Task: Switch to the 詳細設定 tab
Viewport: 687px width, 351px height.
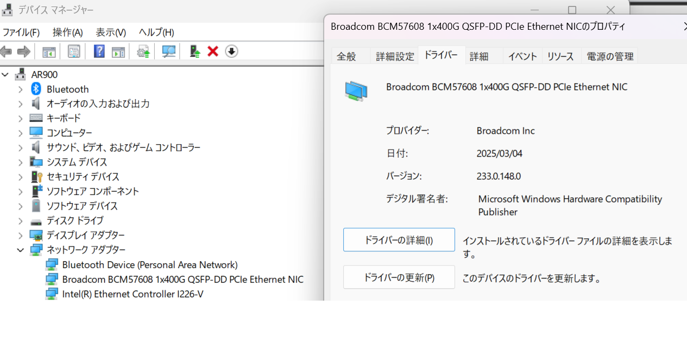Action: point(395,56)
